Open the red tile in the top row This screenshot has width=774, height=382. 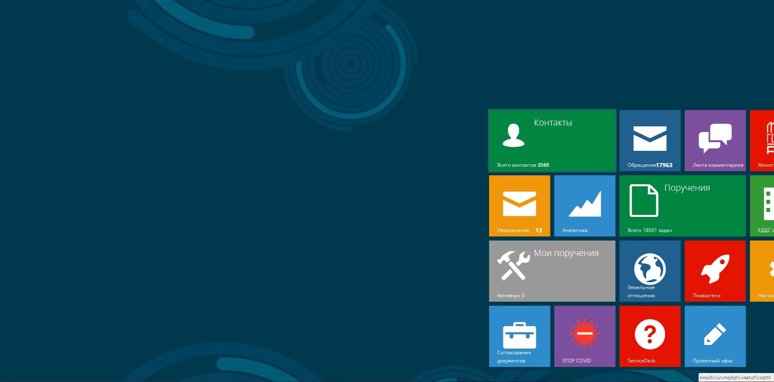point(762,140)
